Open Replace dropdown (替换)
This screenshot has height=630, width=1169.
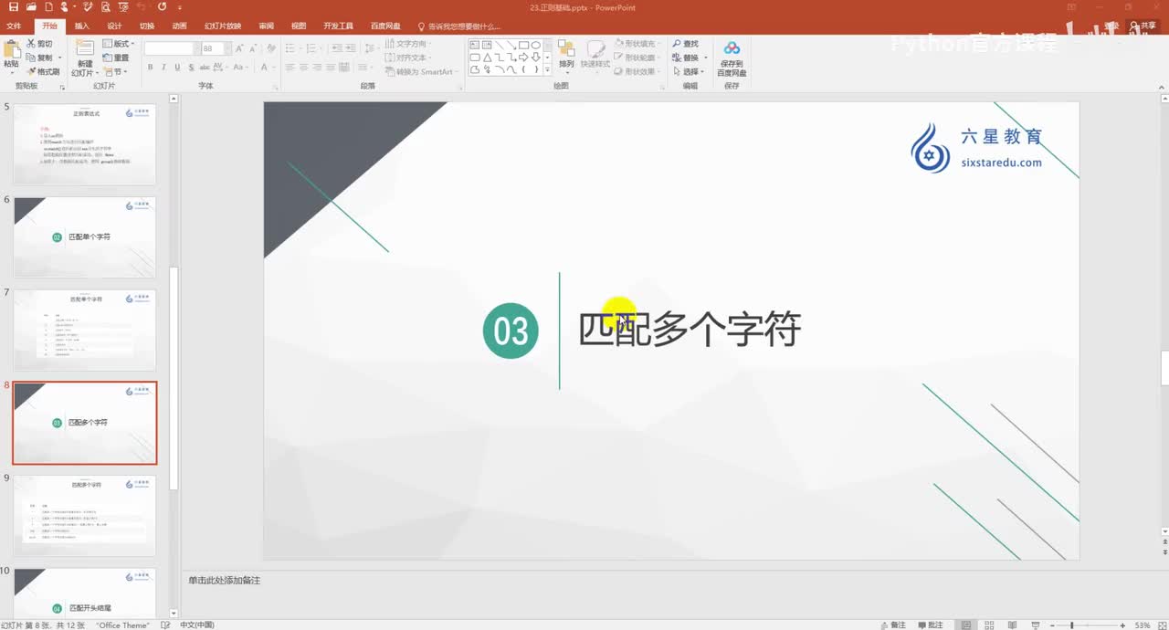pos(689,58)
